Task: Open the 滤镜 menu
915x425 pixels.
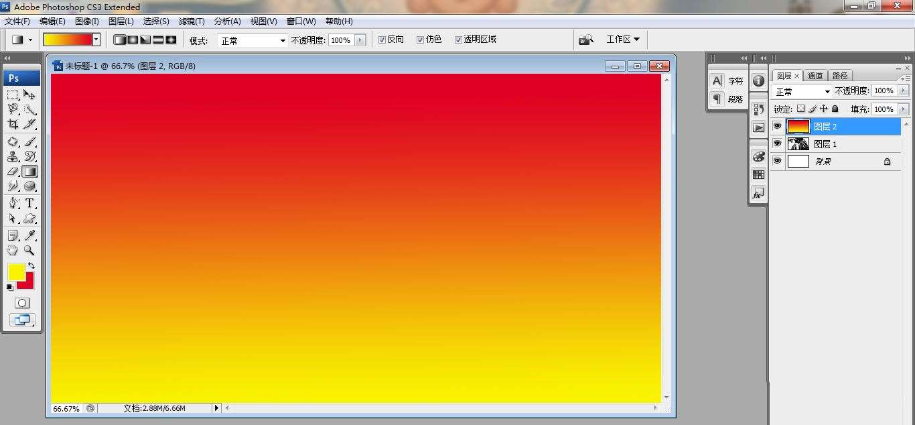Action: pos(192,21)
